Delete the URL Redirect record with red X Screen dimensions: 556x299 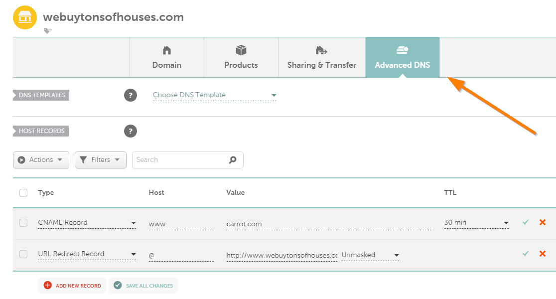coord(543,254)
